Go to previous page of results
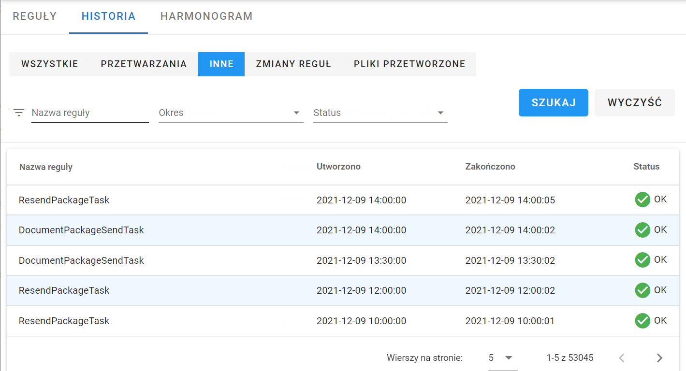Viewport: 686px width, 371px height. point(622,358)
